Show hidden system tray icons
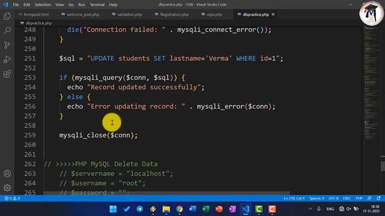This screenshot has width=385, height=216. click(x=310, y=209)
